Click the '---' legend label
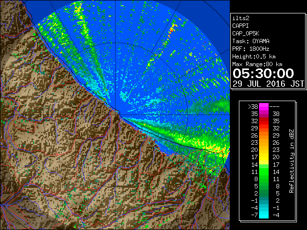 pos(274,106)
